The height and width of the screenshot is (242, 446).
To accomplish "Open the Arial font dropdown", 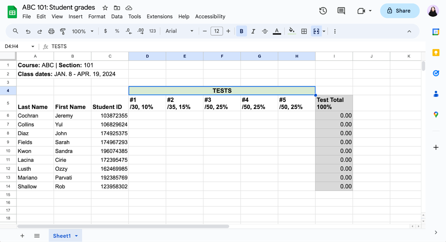I will 179,31.
